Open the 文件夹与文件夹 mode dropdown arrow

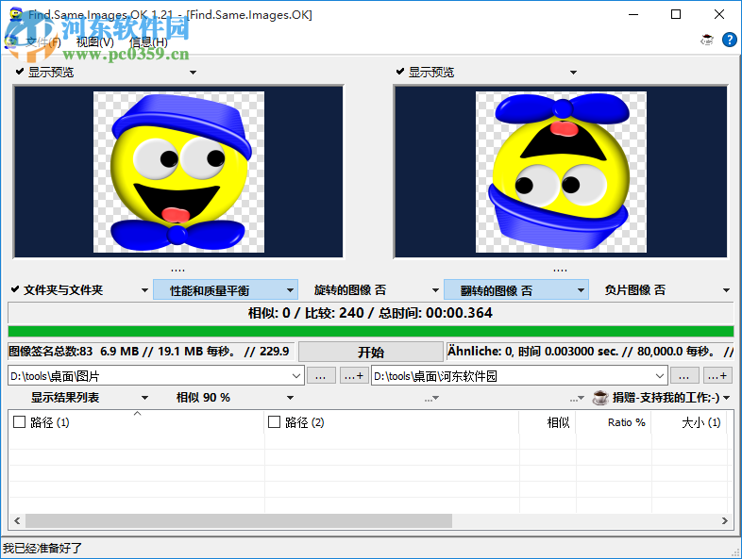144,290
